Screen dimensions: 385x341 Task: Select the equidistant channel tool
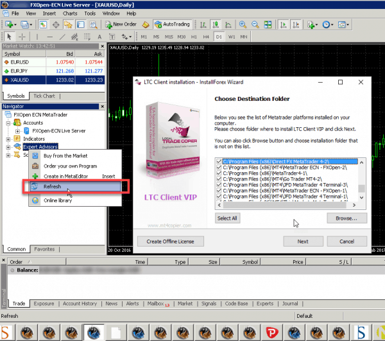click(x=74, y=37)
